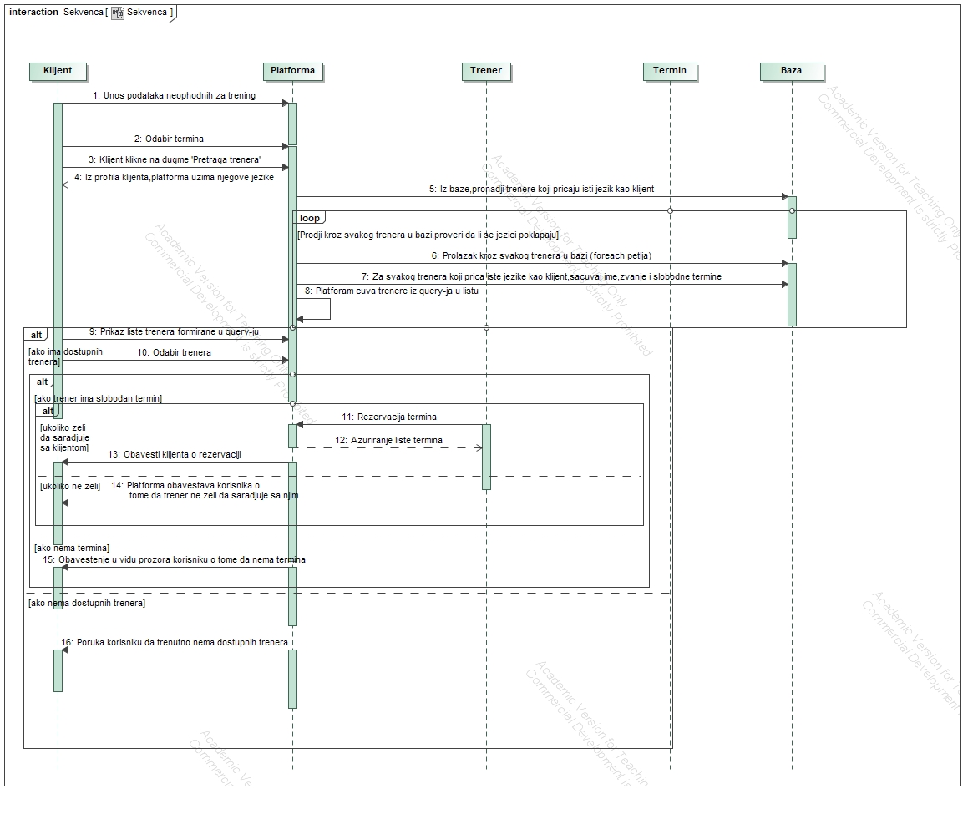The height and width of the screenshot is (819, 973).
Task: Click message '13: Obavesti klijenta o rezervaciji'
Action: click(x=175, y=455)
